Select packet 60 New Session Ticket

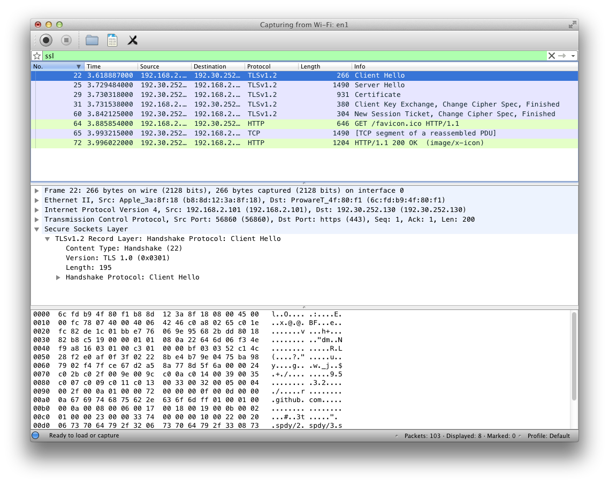304,114
